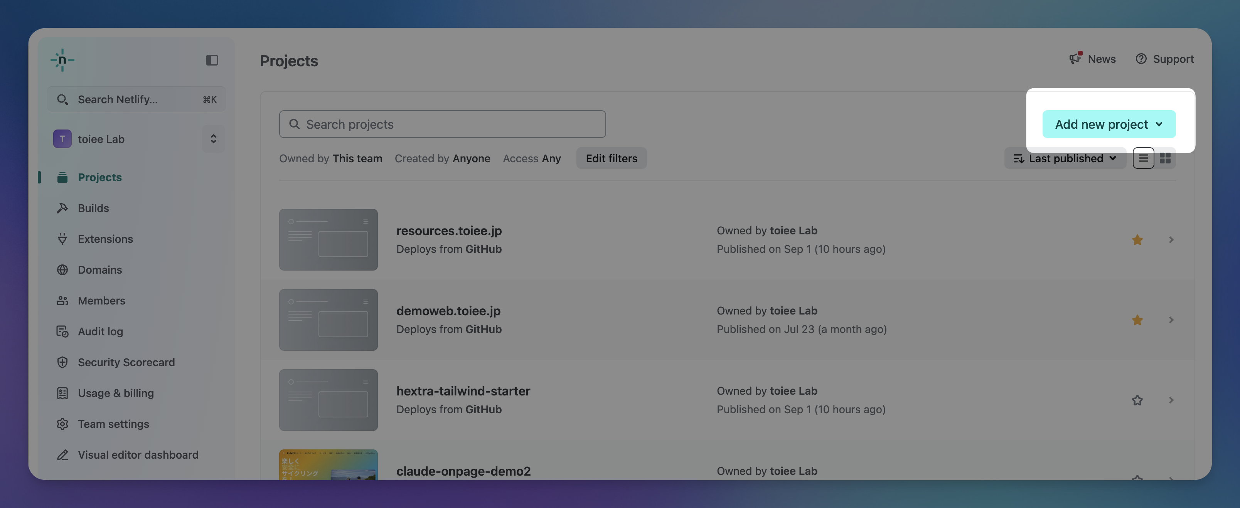Click the Extensions plug icon
The width and height of the screenshot is (1240, 508).
click(x=62, y=239)
